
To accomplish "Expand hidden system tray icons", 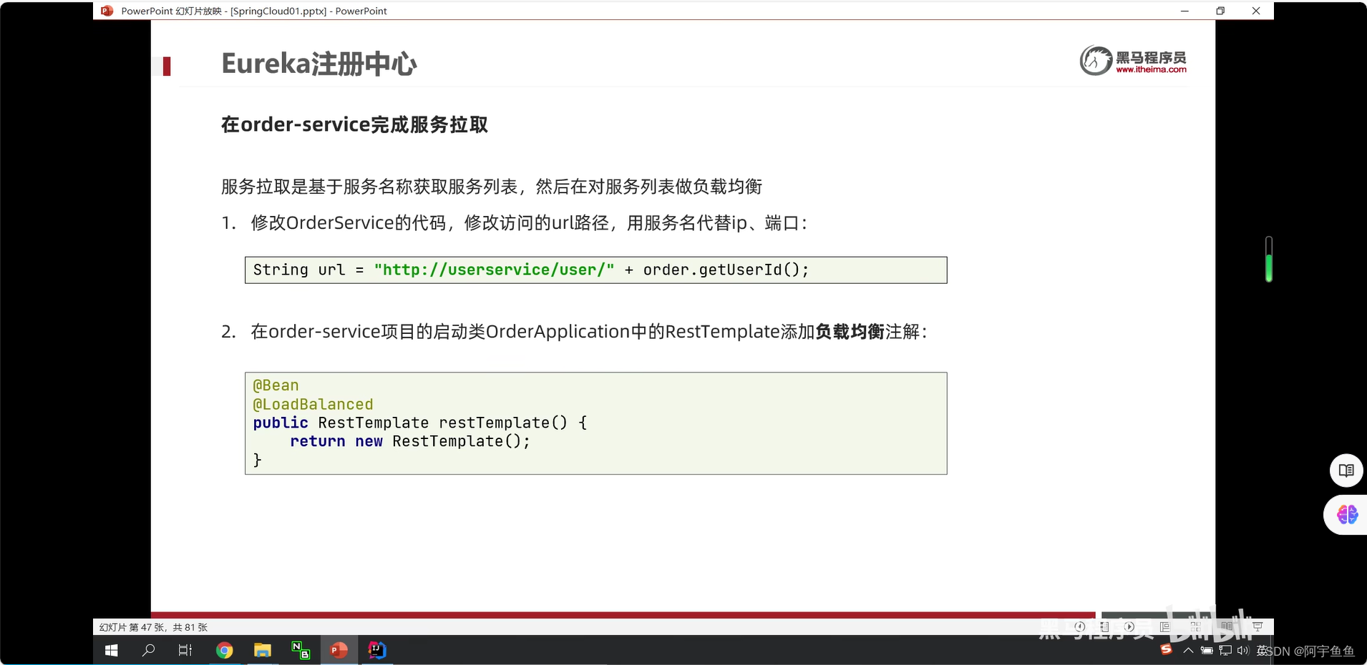I will coord(1188,650).
